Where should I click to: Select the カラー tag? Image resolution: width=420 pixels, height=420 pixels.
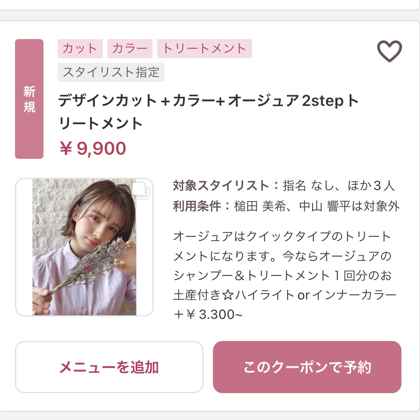pos(130,49)
